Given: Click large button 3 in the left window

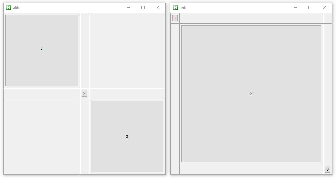Looking at the screenshot, I should point(127,136).
